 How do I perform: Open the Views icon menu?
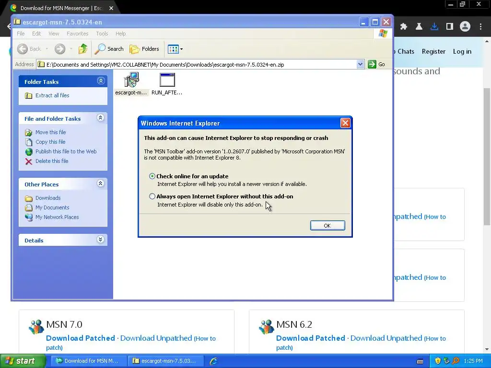175,49
